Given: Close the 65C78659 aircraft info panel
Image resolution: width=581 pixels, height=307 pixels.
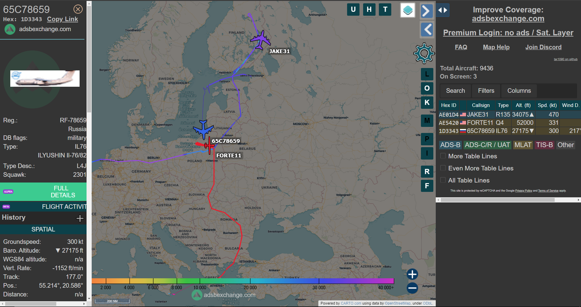Looking at the screenshot, I should [78, 9].
